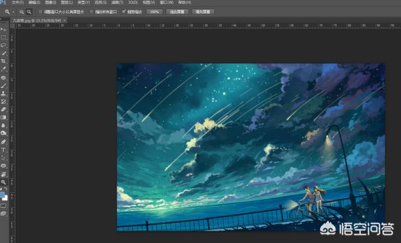
Task: Open the 图层(L) menu
Action: pos(66,3)
